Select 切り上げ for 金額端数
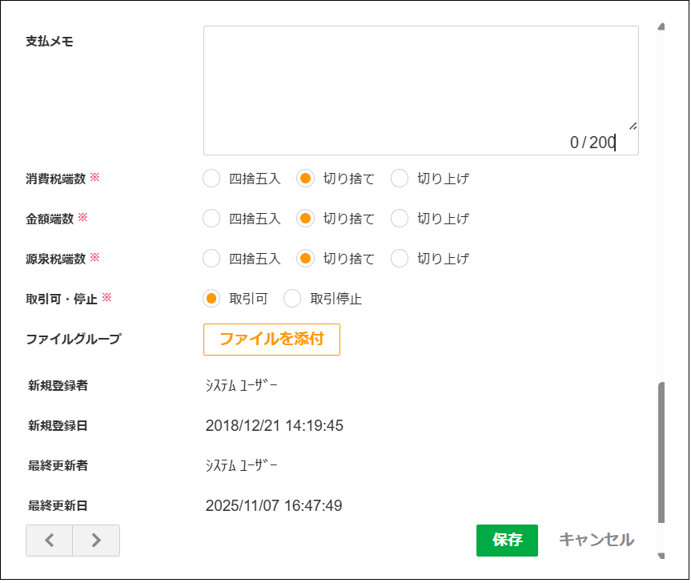The image size is (691, 583). [x=399, y=218]
